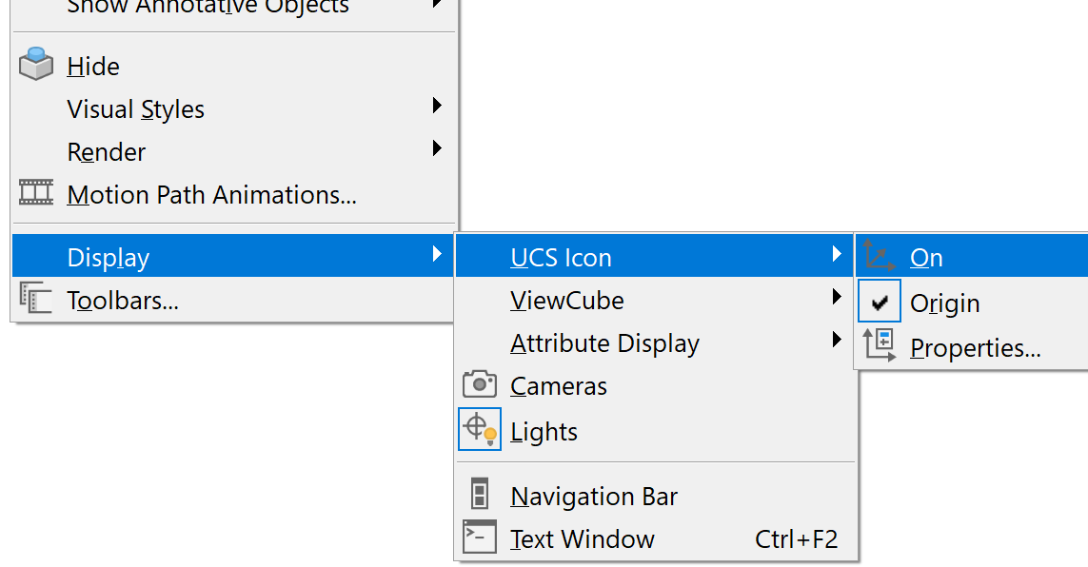Click the Lights bulb icon
This screenshot has width=1088, height=567.
click(x=480, y=429)
